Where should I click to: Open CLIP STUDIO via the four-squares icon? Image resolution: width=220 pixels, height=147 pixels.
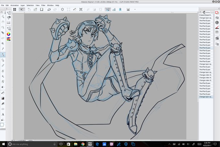[x=15, y=9]
